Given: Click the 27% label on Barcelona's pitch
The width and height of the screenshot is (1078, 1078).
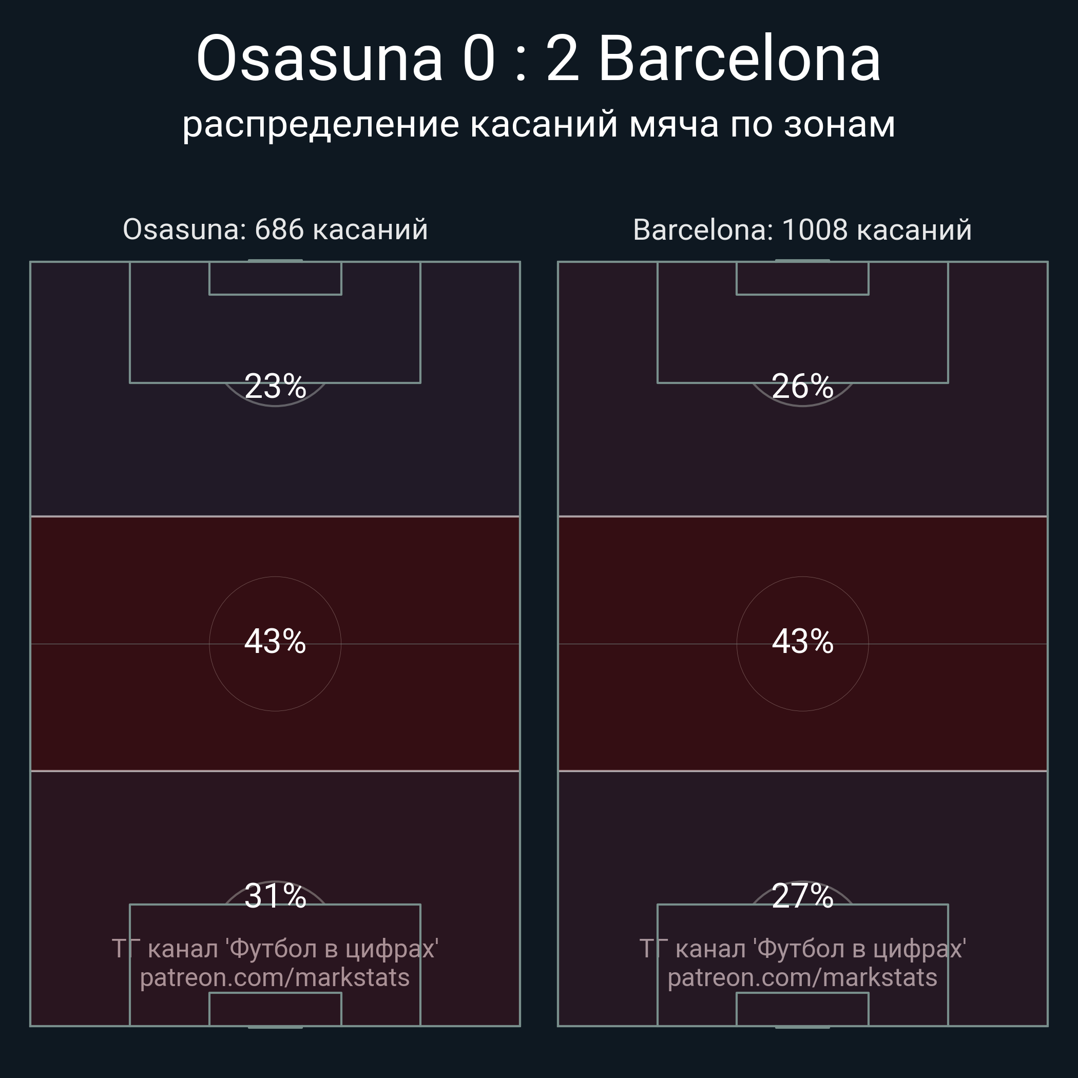Looking at the screenshot, I should 802,896.
